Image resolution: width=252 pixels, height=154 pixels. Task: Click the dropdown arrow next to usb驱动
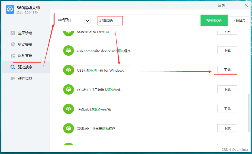(88, 21)
